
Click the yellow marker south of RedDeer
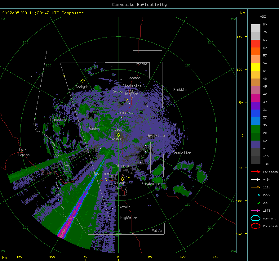coord(128,101)
